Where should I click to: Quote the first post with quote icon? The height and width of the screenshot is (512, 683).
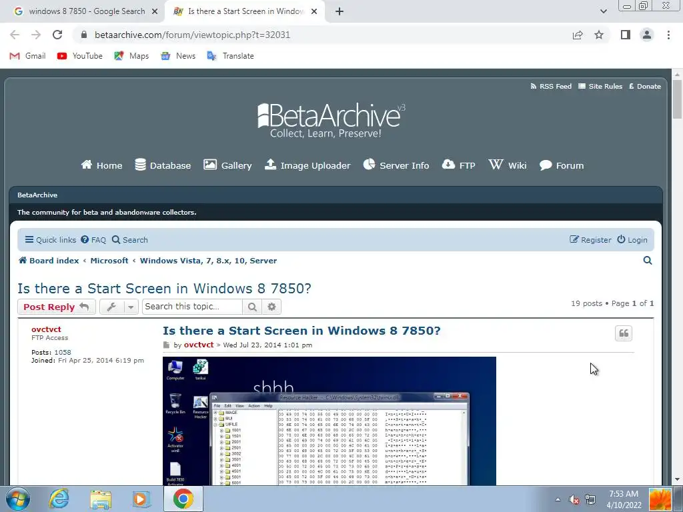(x=624, y=333)
